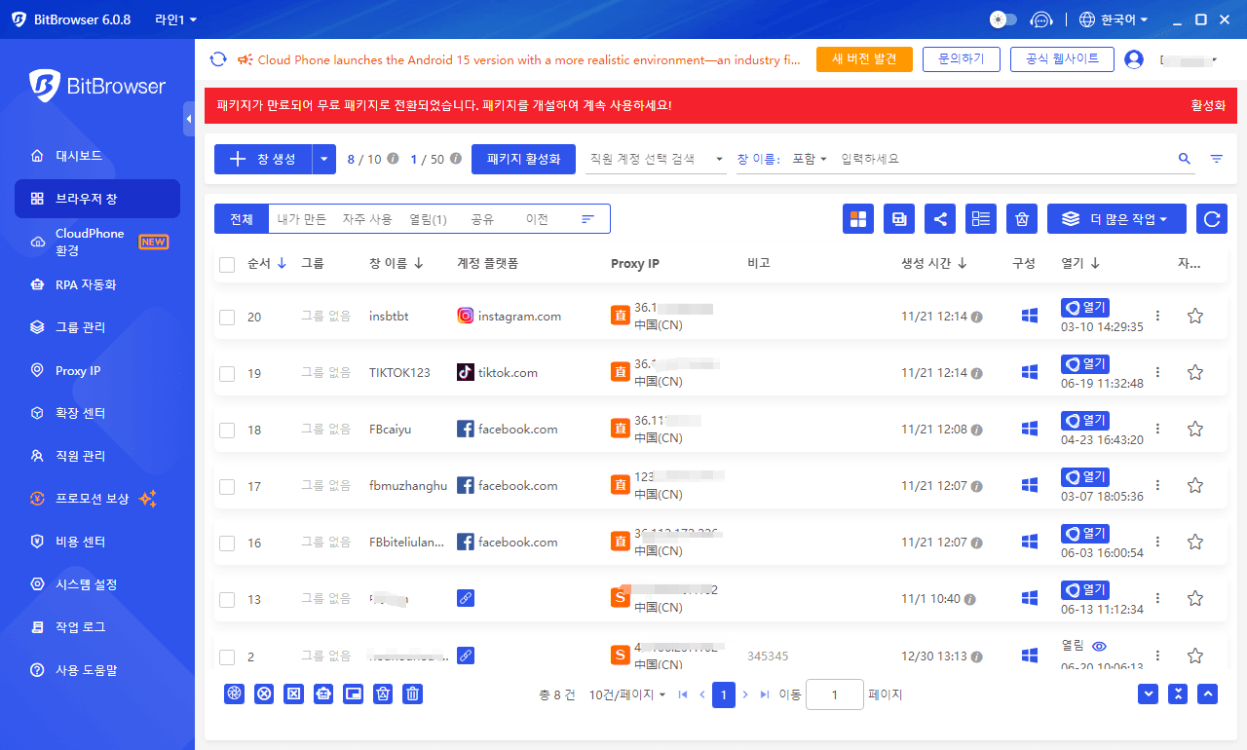The height and width of the screenshot is (750, 1247).
Task: Star the TIKTOK123 row as favorite
Action: 1195,372
